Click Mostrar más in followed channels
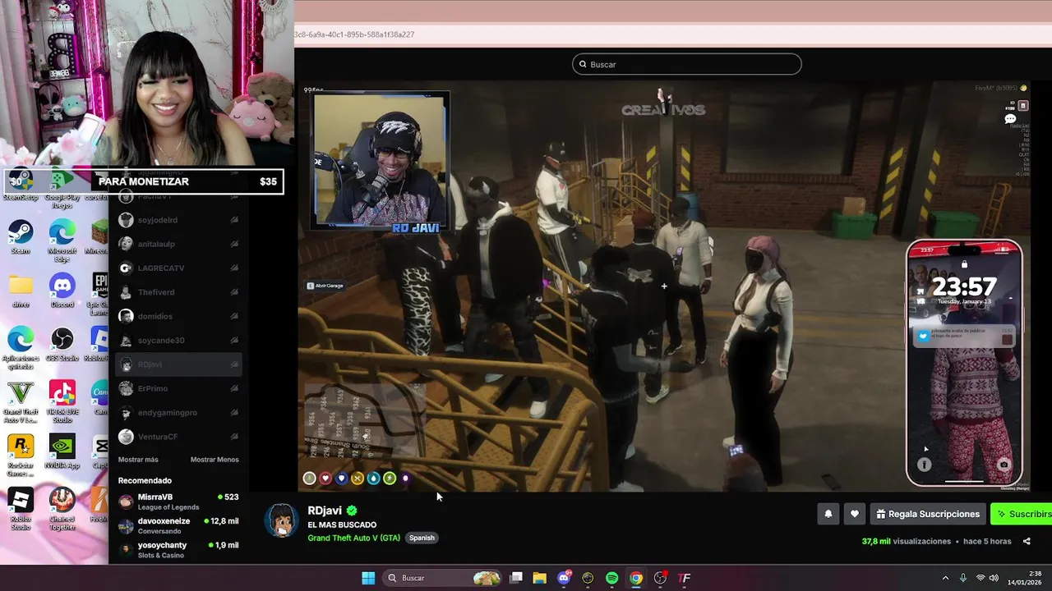1052x591 pixels. [x=138, y=460]
